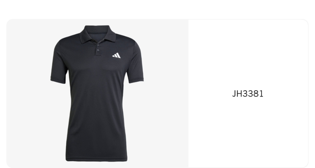315x168 pixels.
Task: Click the blank white area above the card
Action: point(157,9)
